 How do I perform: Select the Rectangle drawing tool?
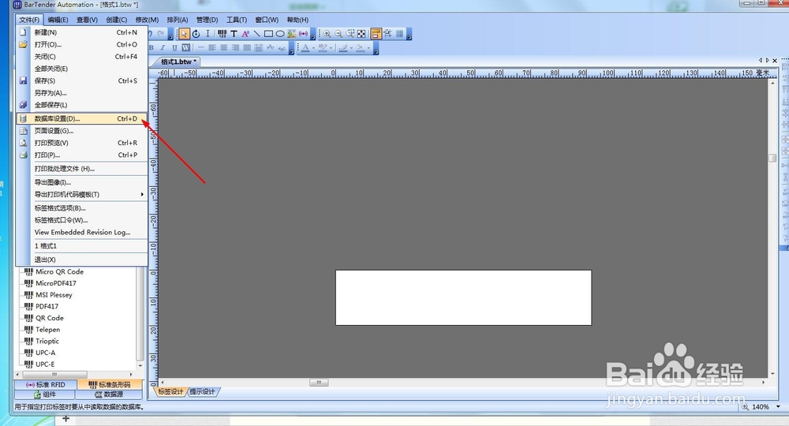pos(268,34)
